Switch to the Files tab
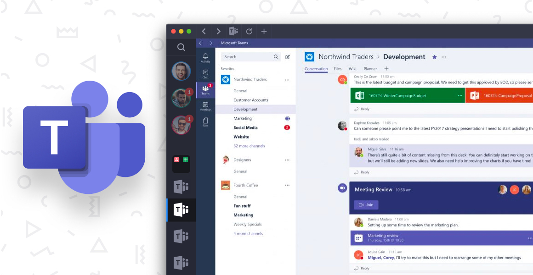 338,69
